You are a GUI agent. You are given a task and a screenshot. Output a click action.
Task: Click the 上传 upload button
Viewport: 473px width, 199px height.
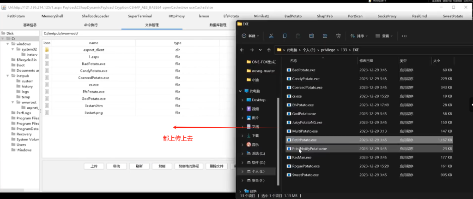[93, 166]
